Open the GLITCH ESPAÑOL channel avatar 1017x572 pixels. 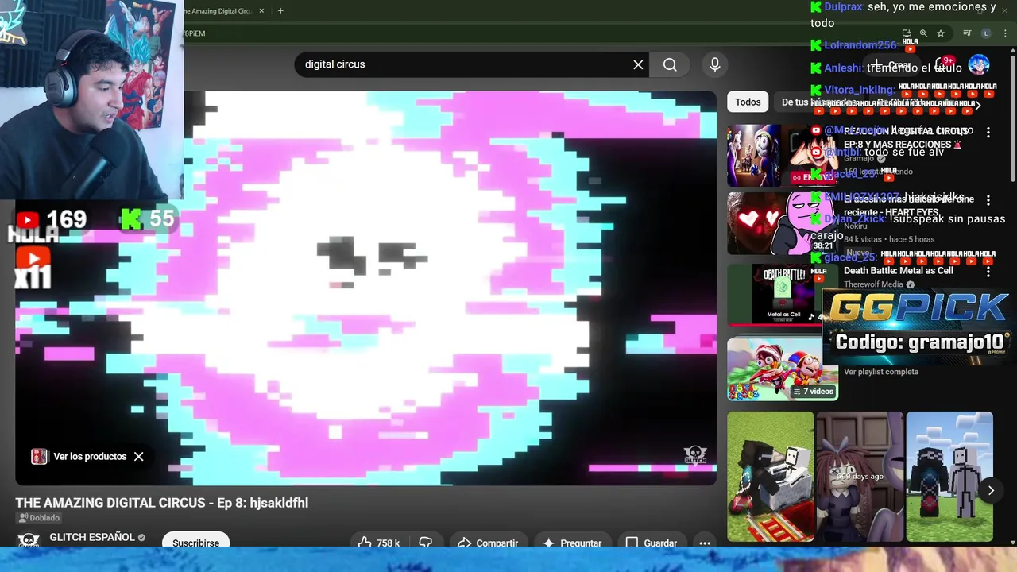[29, 540]
